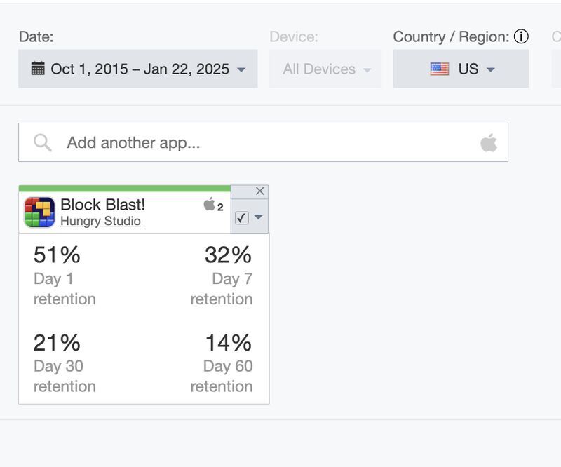Click the US flag icon

pos(440,69)
